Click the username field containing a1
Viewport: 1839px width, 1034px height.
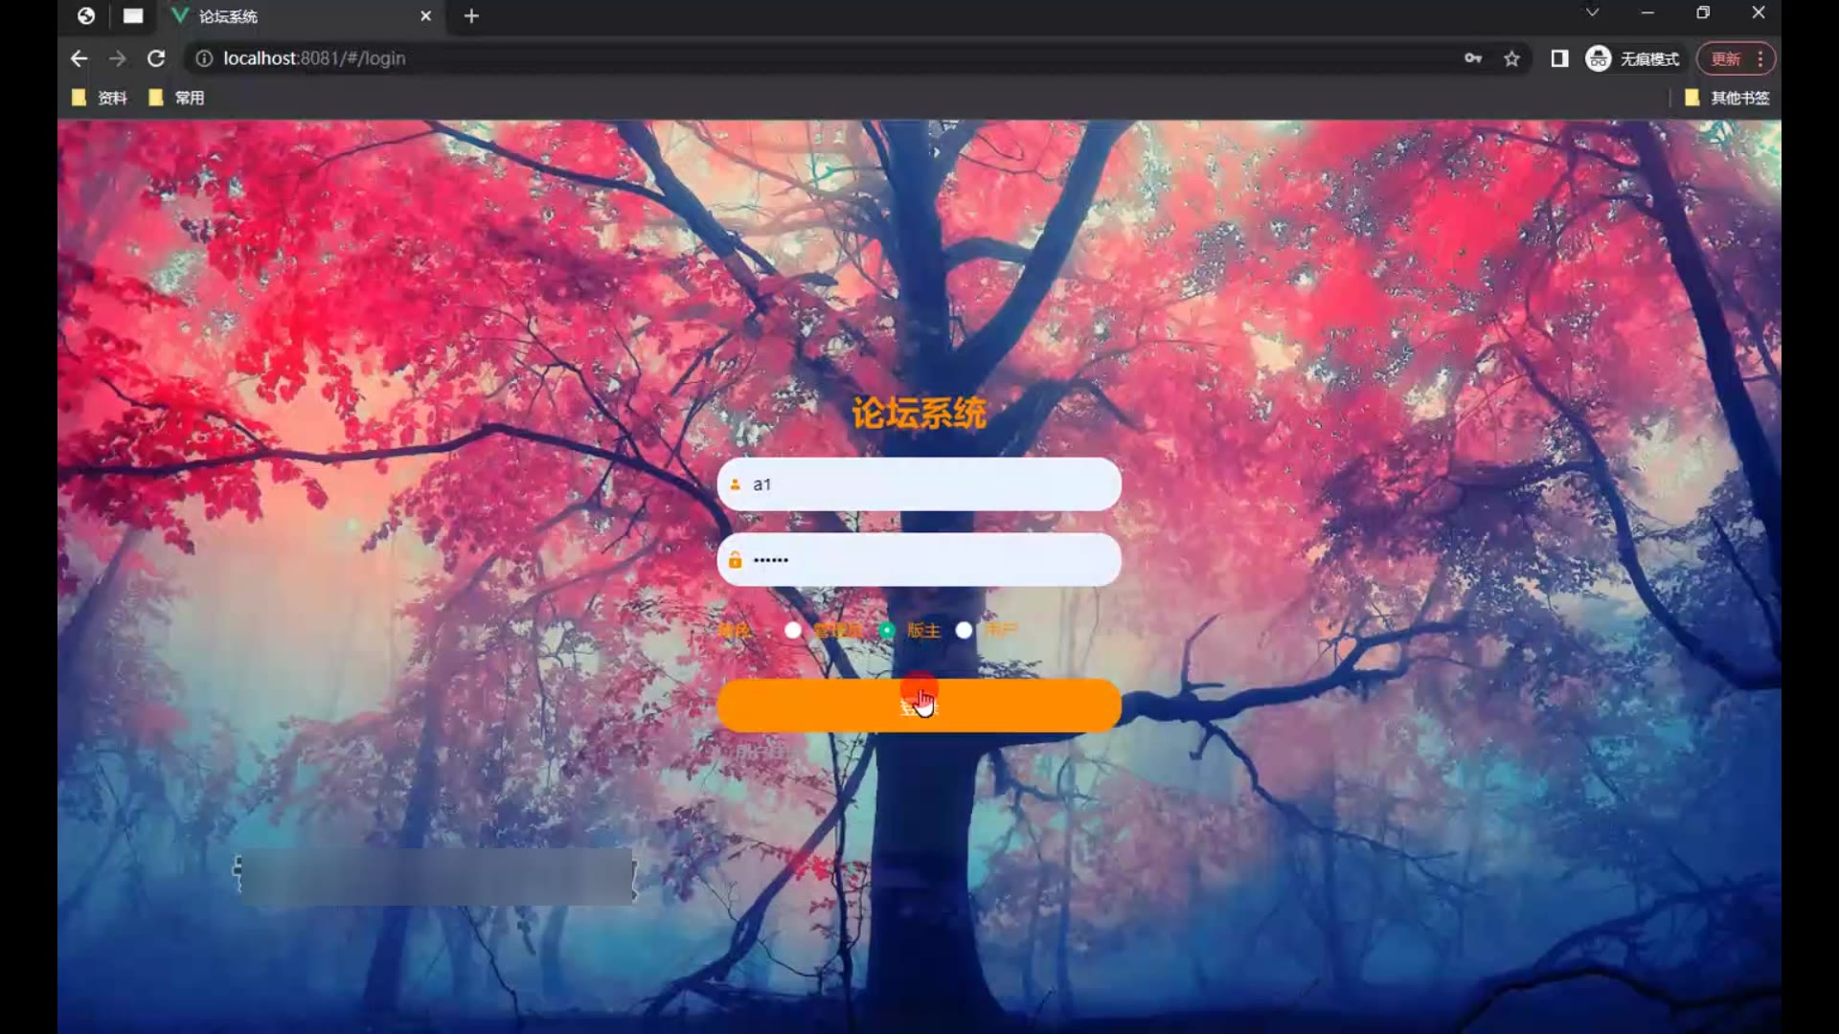[919, 484]
